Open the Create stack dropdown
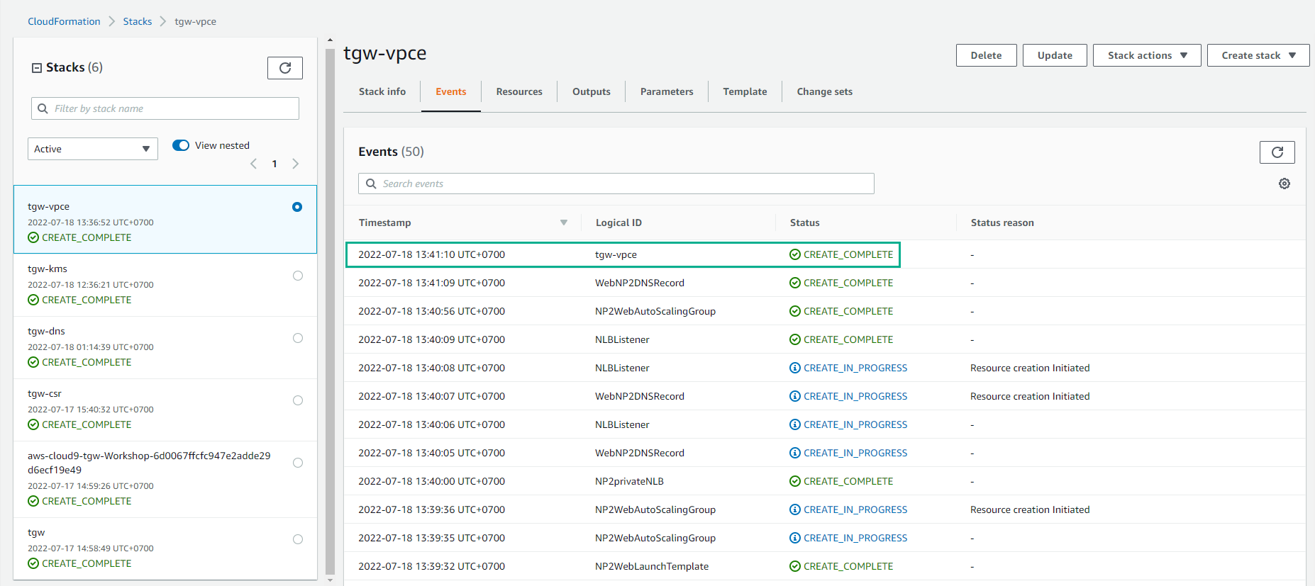Image resolution: width=1315 pixels, height=586 pixels. [x=1258, y=55]
